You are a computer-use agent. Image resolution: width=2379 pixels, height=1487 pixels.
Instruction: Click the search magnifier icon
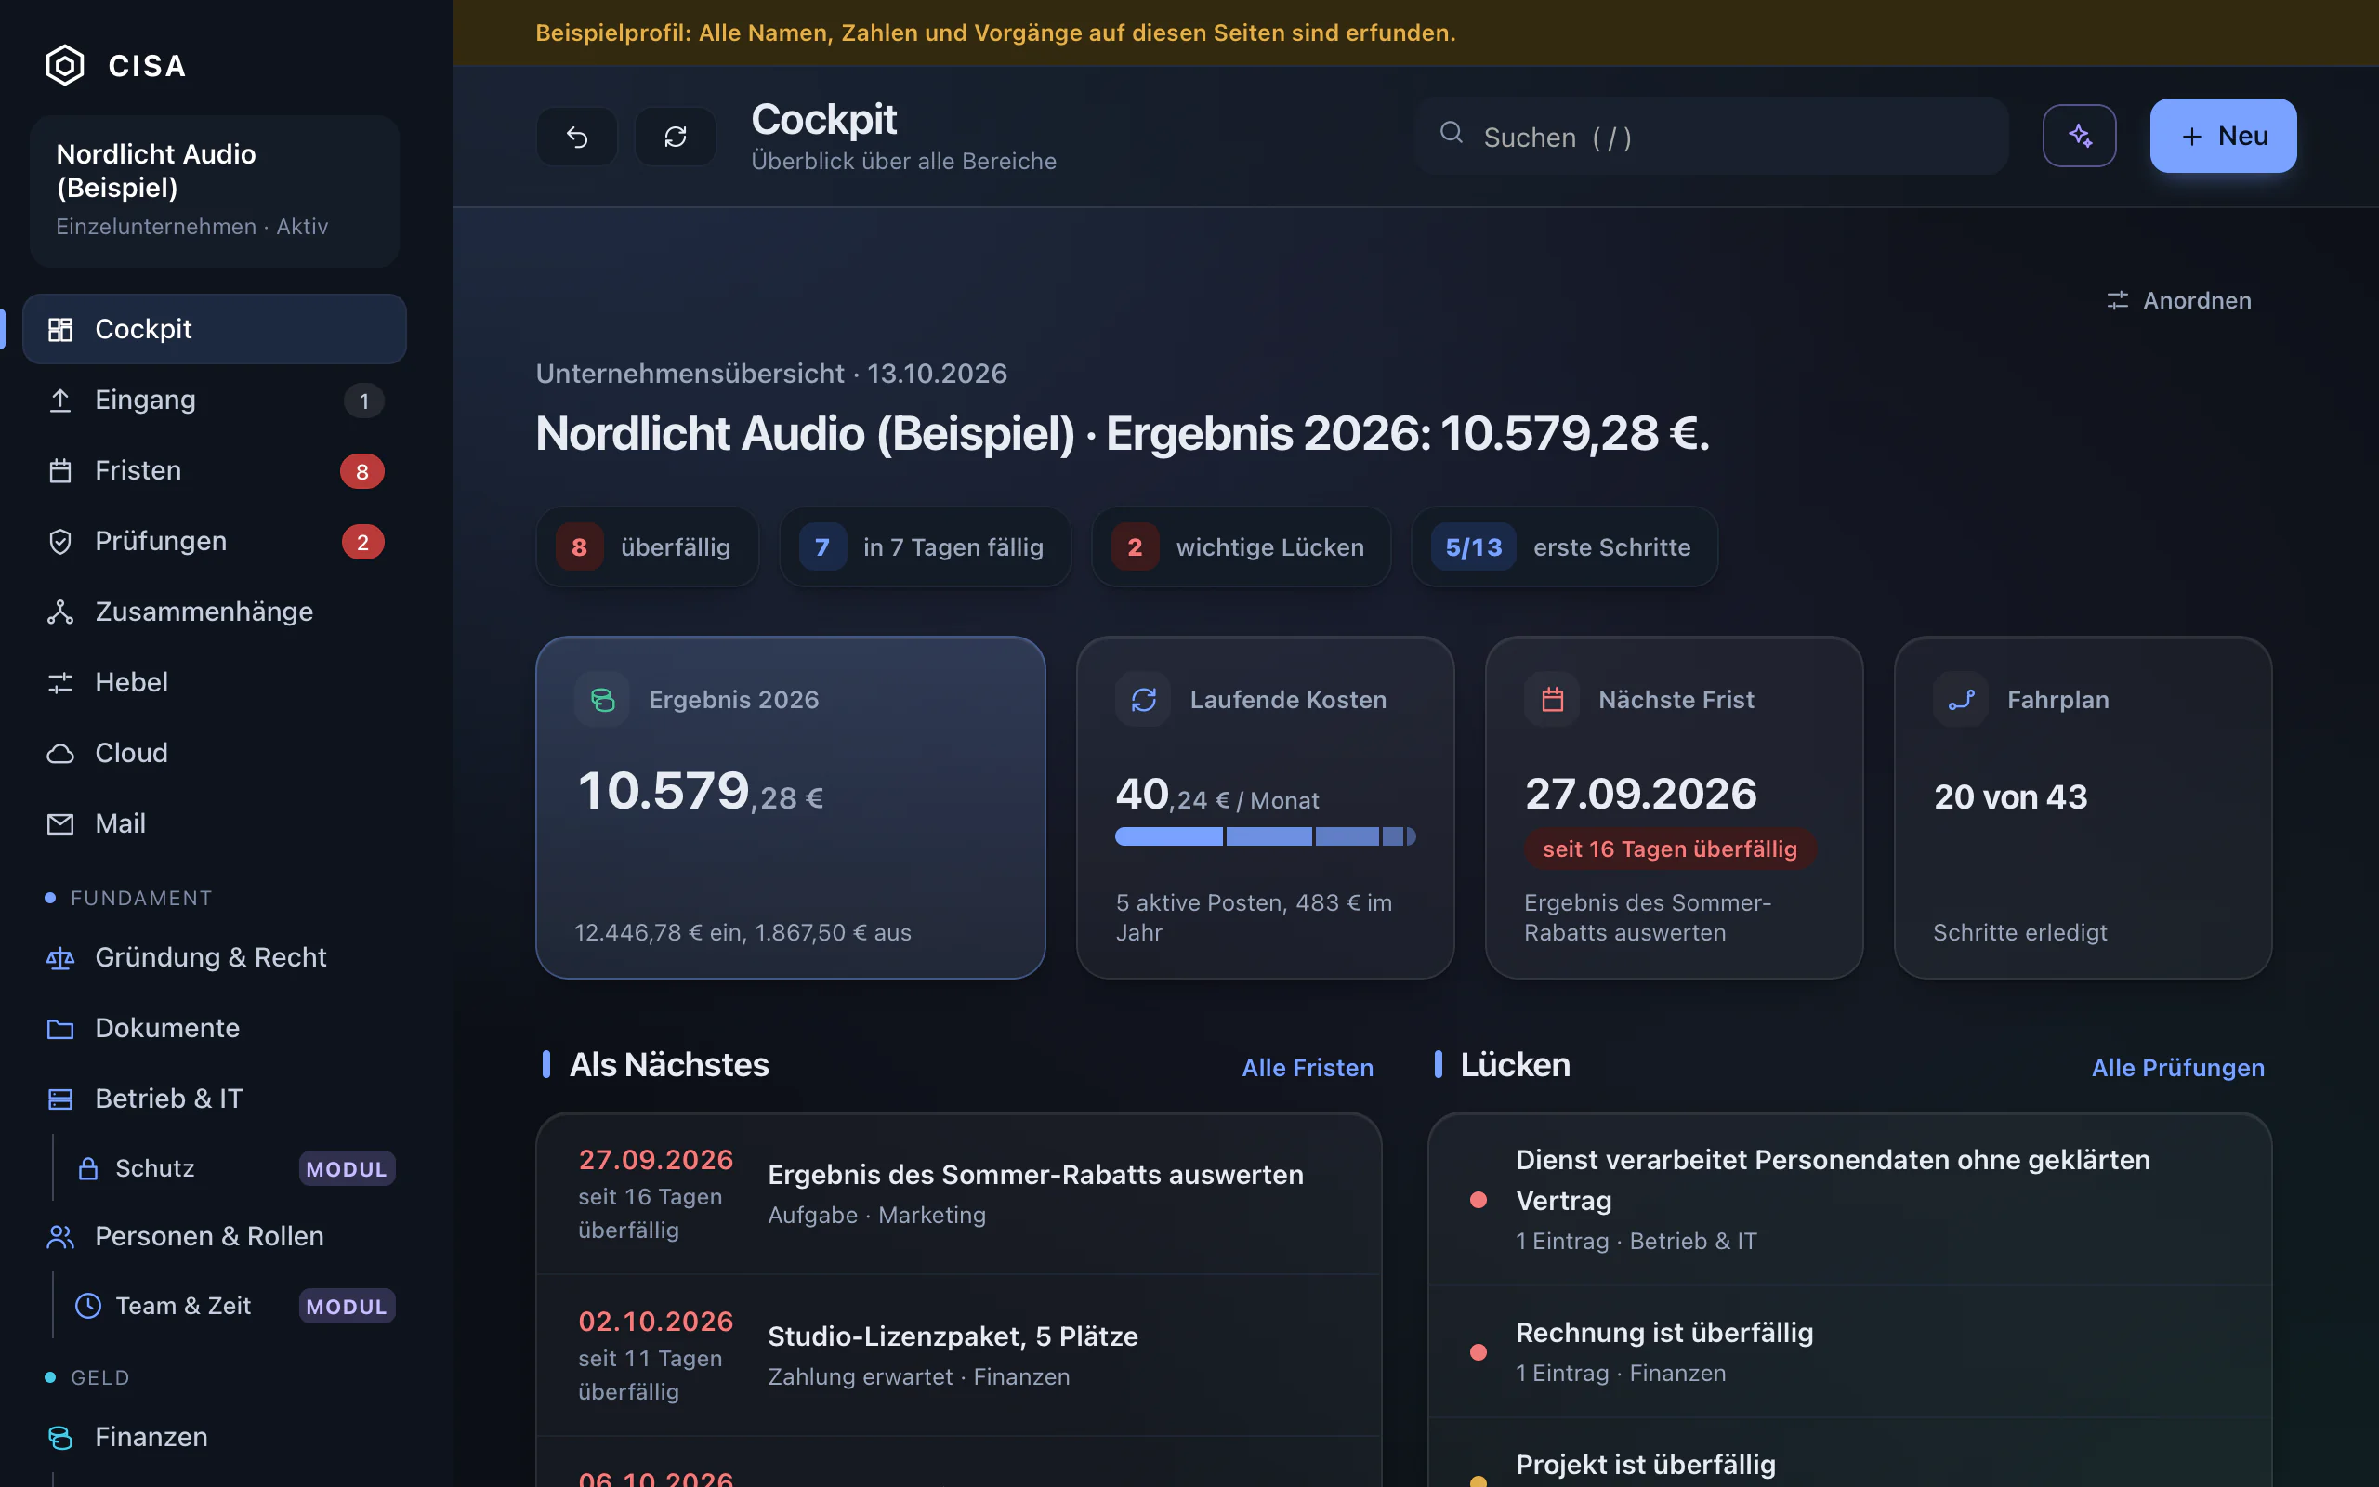click(1451, 133)
